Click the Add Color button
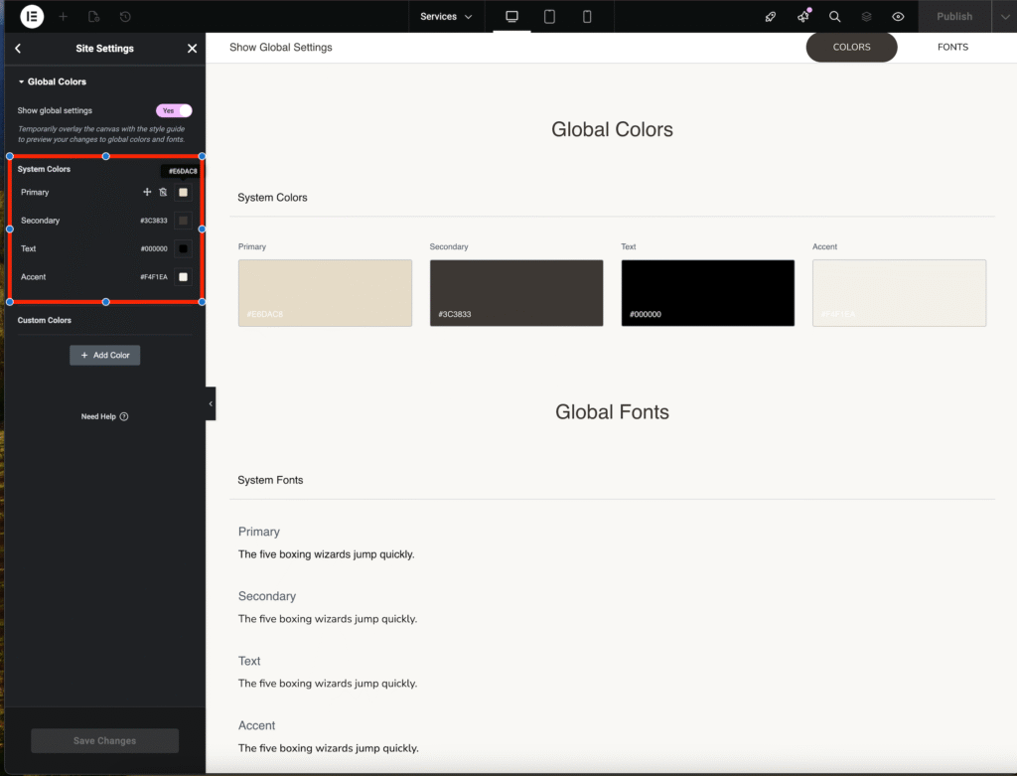 point(105,355)
